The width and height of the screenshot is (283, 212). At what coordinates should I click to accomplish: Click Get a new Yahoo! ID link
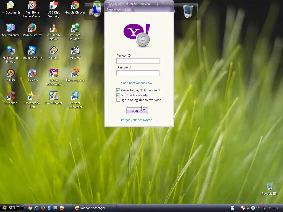[137, 83]
